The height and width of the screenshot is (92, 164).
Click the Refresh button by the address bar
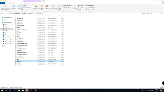144,13
